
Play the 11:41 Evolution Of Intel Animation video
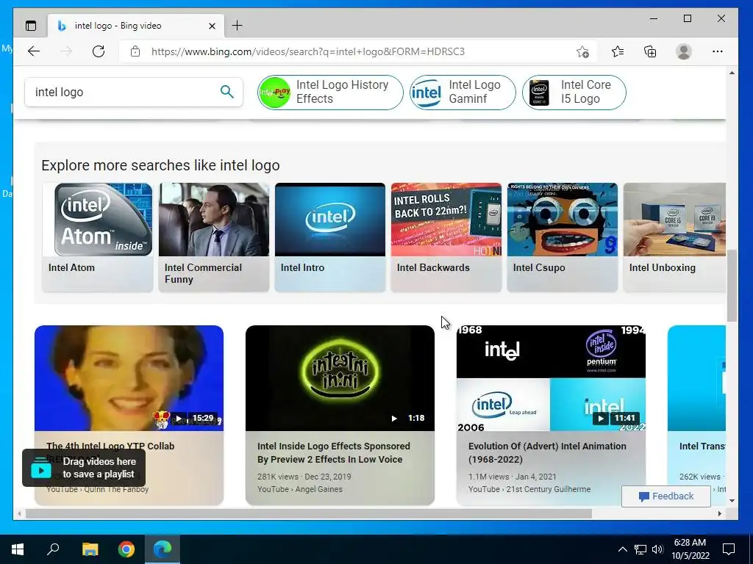(x=551, y=378)
